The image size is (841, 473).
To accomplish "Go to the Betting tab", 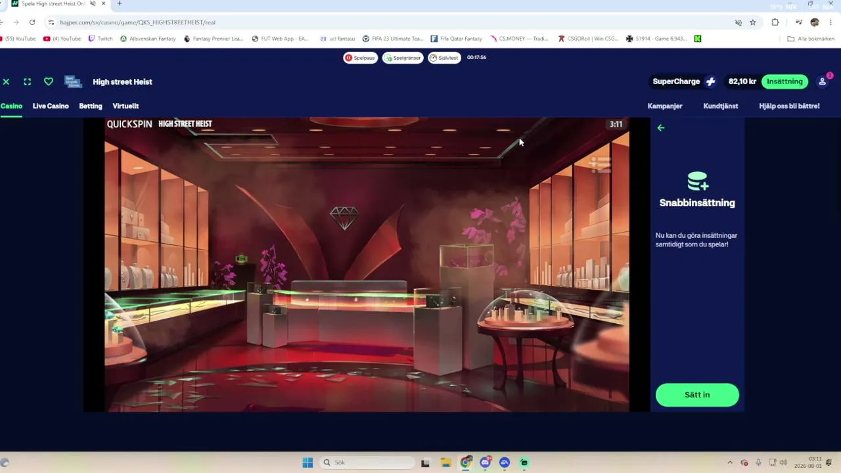I will 91,106.
